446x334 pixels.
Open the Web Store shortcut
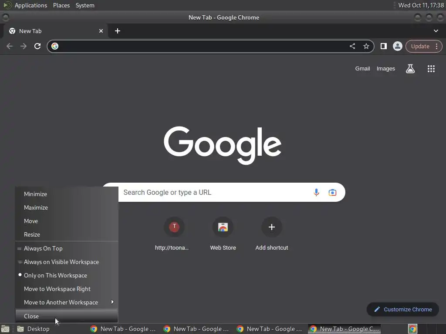(x=223, y=234)
